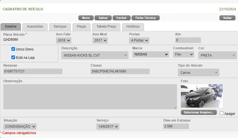View the Histórico tab

coord(133,27)
